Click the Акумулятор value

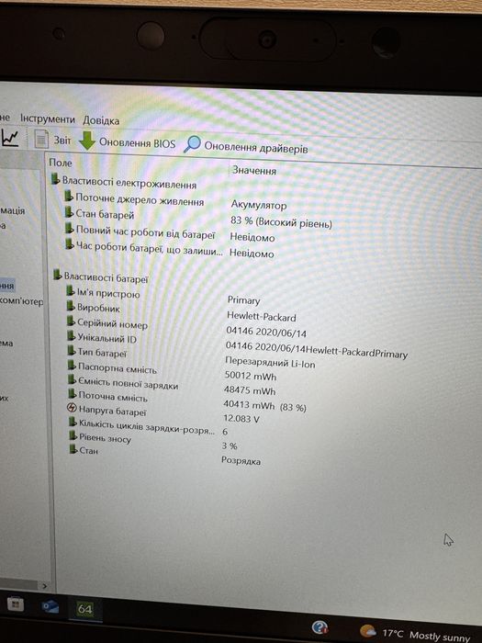coord(259,205)
